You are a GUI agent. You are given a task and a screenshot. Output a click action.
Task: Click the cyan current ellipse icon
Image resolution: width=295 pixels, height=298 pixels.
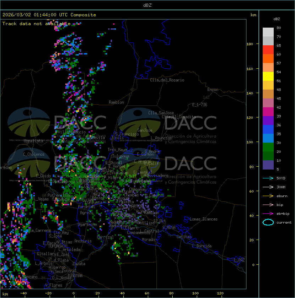click(x=268, y=222)
